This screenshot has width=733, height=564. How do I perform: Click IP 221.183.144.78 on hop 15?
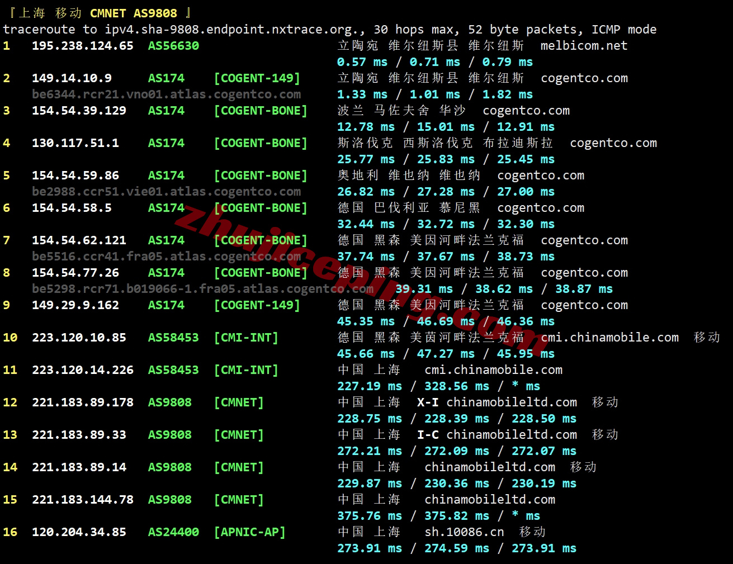pyautogui.click(x=83, y=500)
